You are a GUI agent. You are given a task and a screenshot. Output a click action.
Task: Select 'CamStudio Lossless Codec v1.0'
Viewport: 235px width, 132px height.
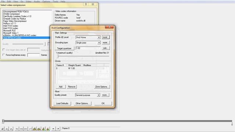[17, 16]
